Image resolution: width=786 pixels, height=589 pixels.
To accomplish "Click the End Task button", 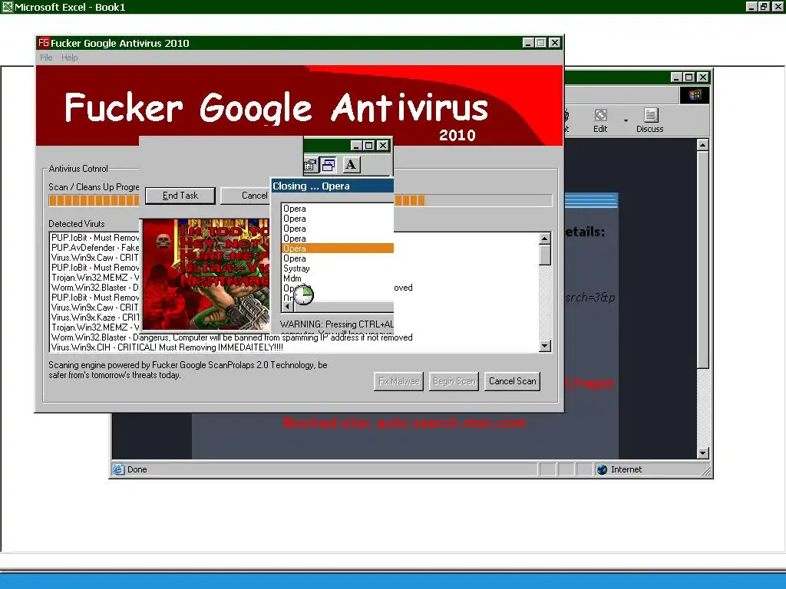I will click(180, 196).
